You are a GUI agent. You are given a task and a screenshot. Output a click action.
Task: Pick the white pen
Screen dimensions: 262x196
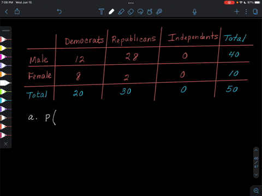pyautogui.click(x=5, y=83)
